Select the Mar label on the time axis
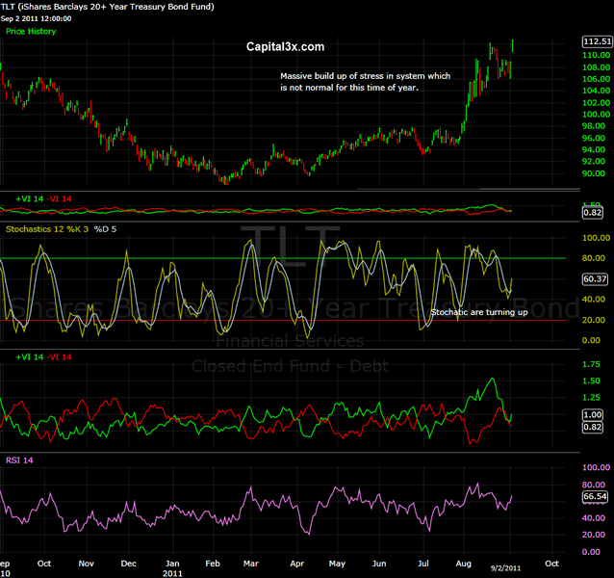 (x=249, y=562)
